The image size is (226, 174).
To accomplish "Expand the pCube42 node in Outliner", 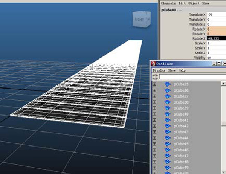I will click(x=154, y=126).
